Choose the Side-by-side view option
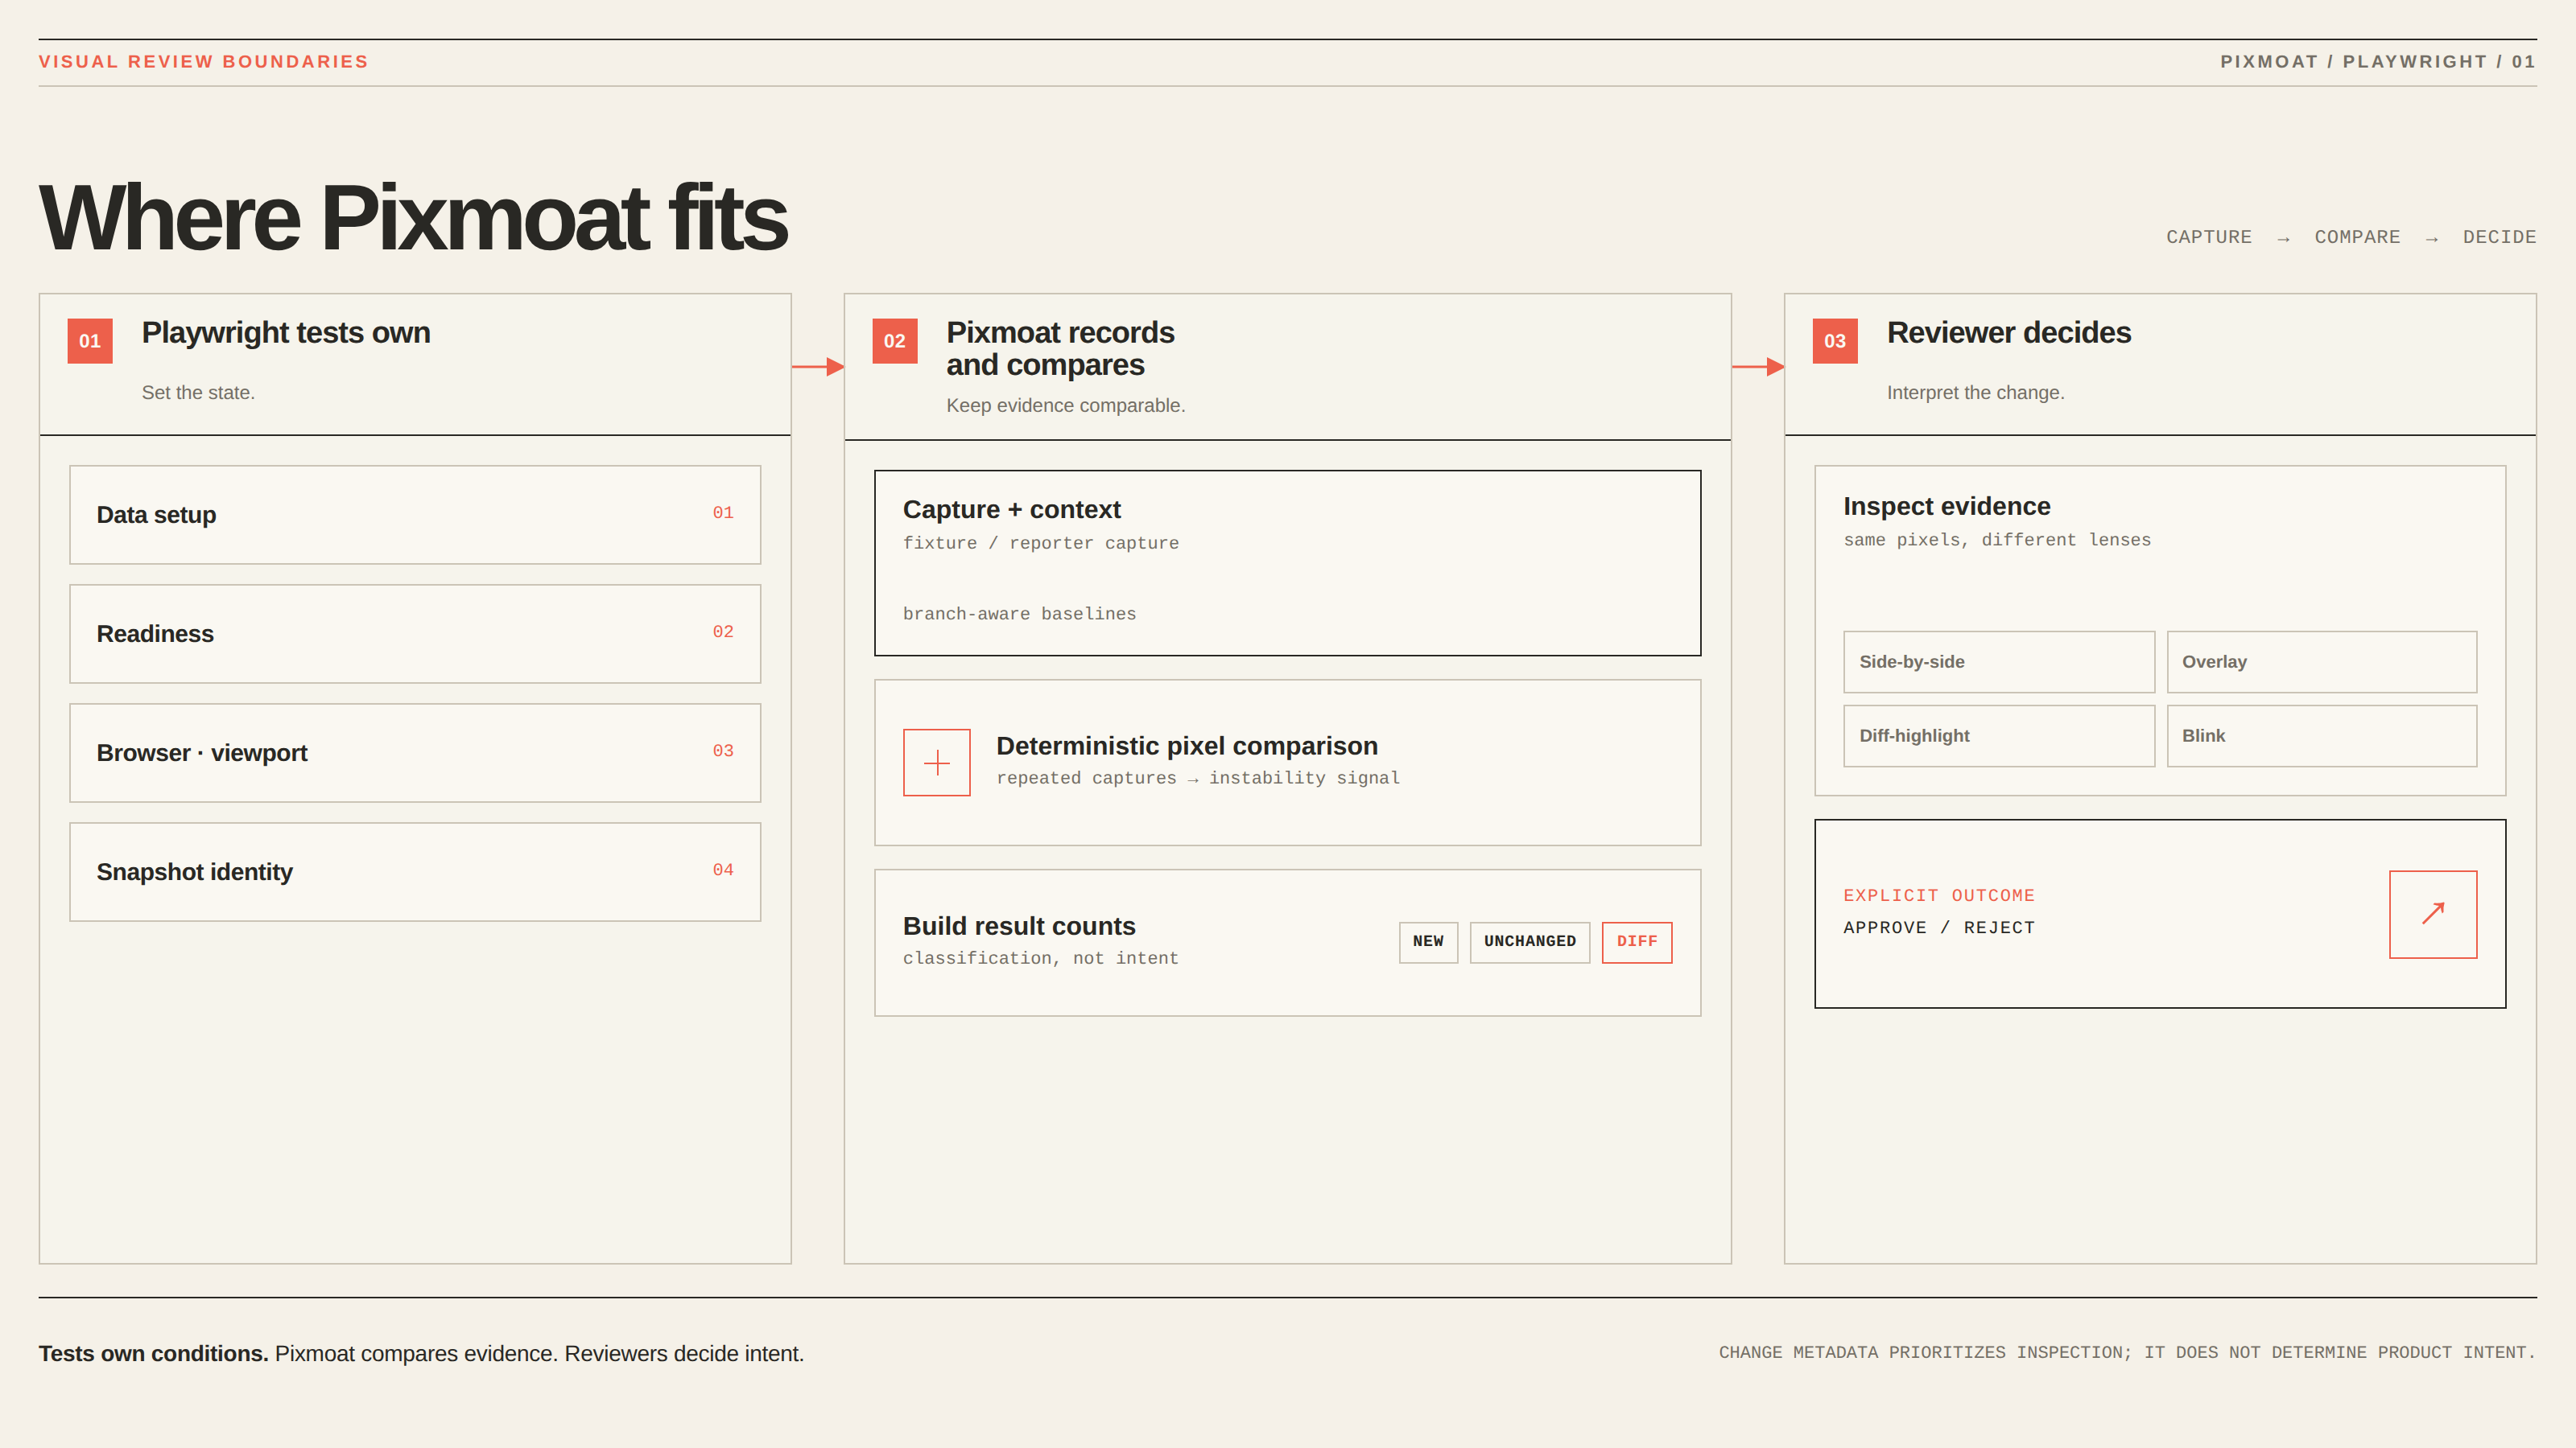Viewport: 2576px width, 1448px height. 1998,661
